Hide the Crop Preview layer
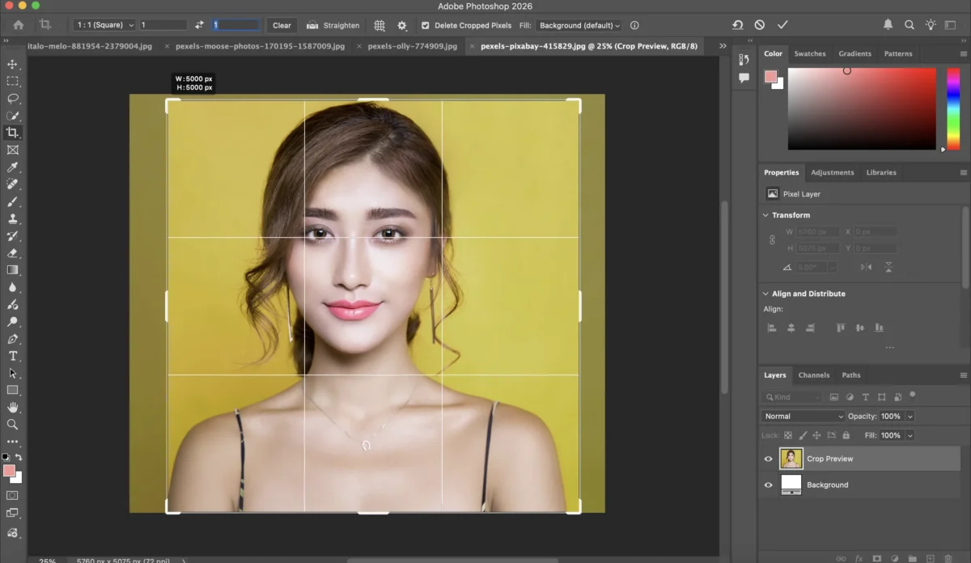971x563 pixels. (768, 459)
